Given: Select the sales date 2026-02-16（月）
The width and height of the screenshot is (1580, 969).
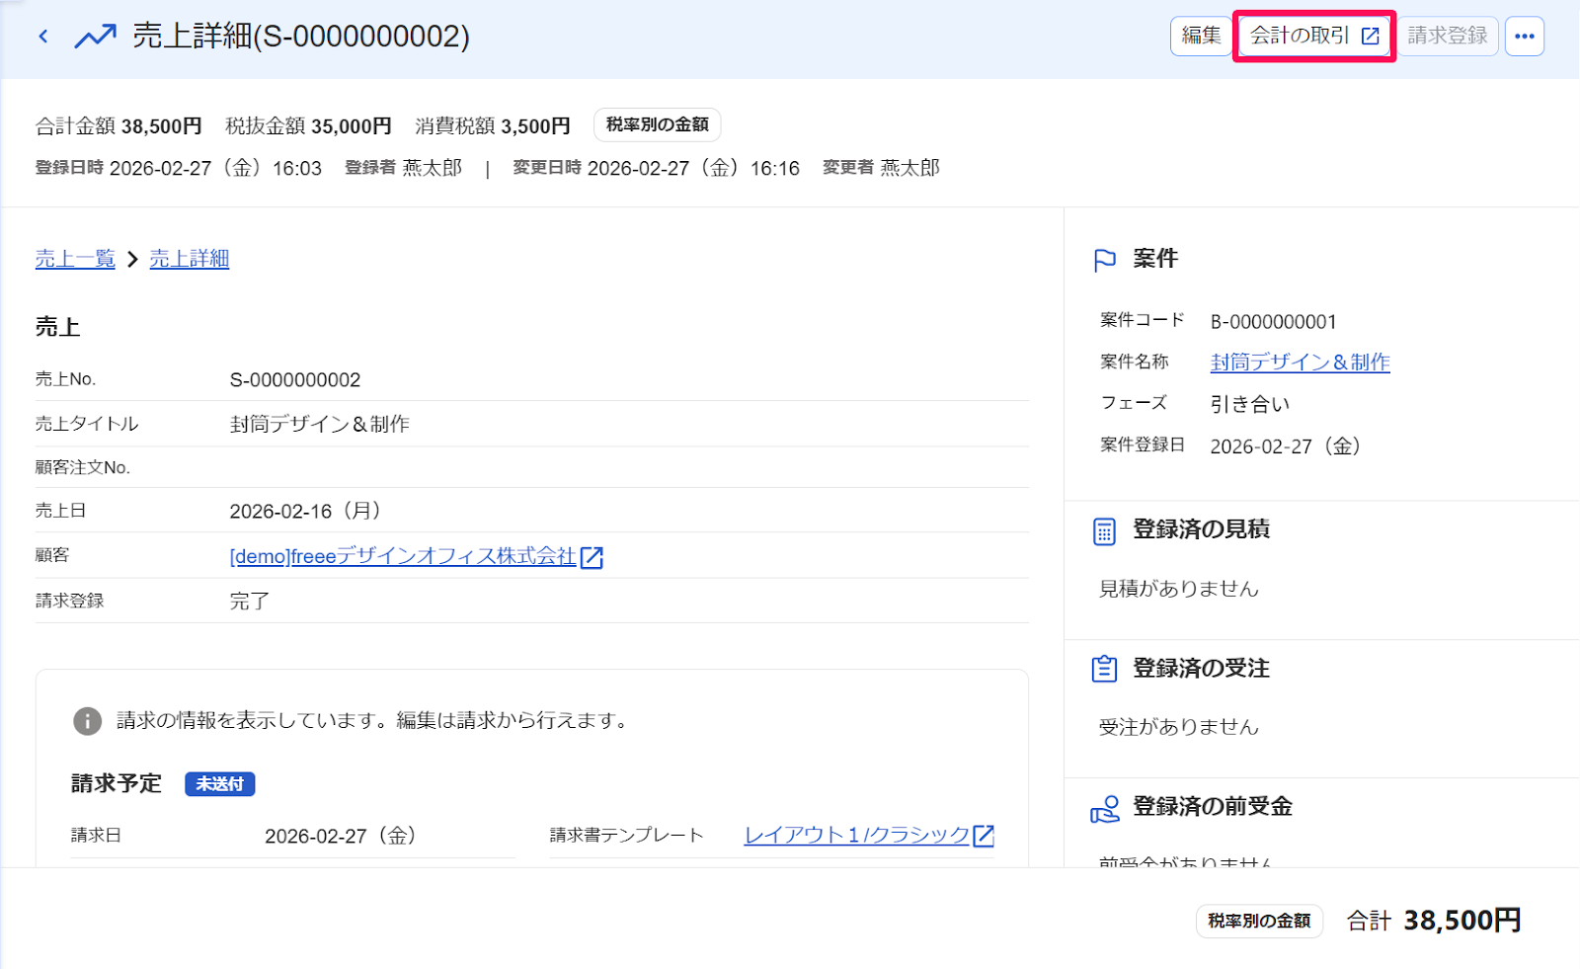Looking at the screenshot, I should (305, 511).
